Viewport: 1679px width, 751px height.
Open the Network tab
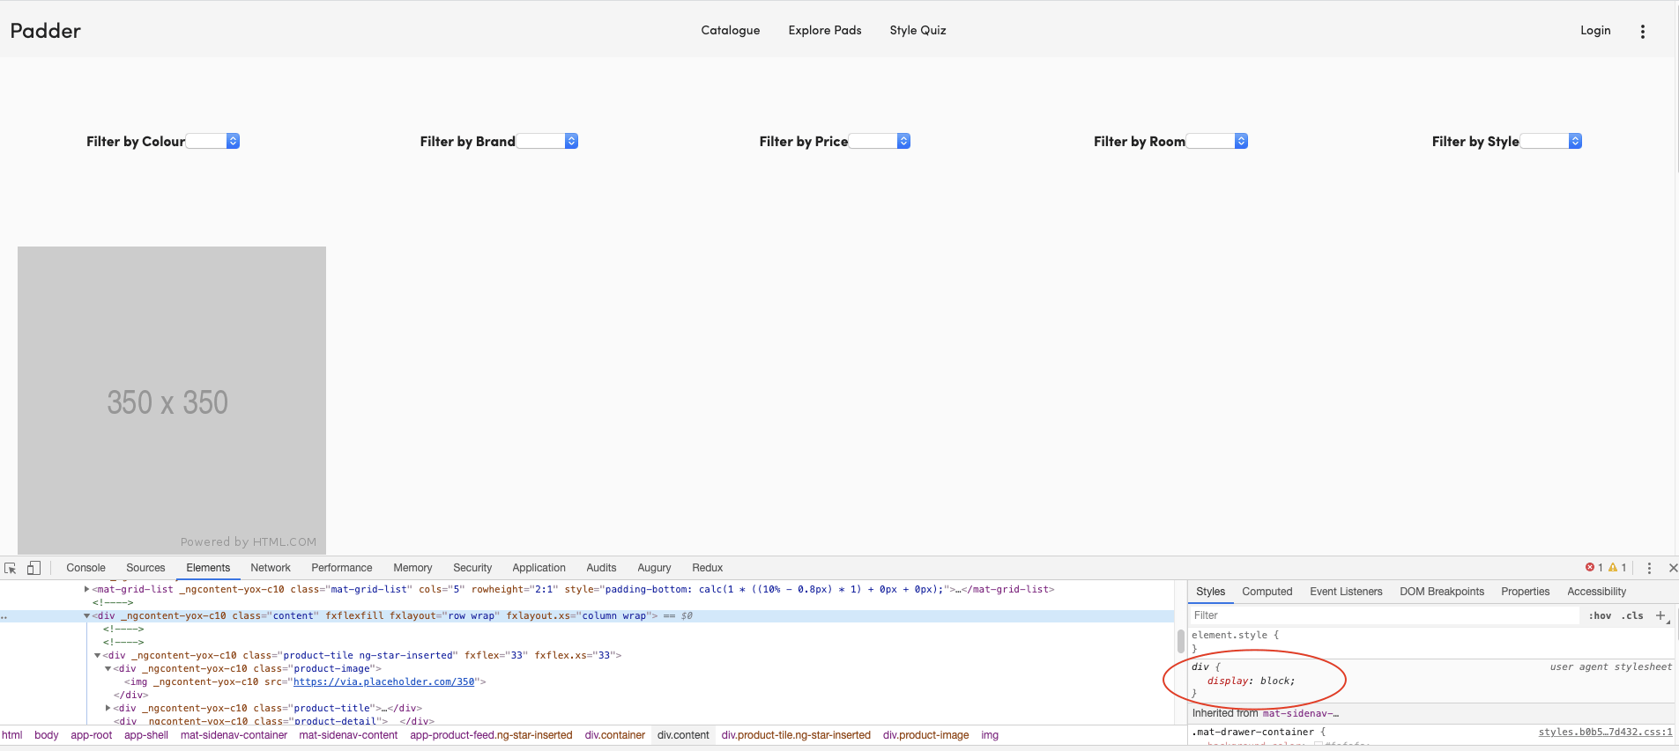click(x=271, y=568)
